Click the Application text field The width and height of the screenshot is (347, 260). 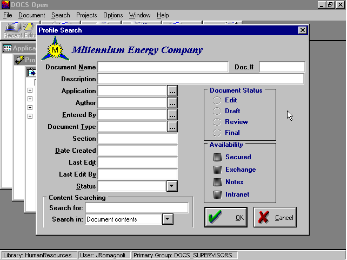[132, 91]
